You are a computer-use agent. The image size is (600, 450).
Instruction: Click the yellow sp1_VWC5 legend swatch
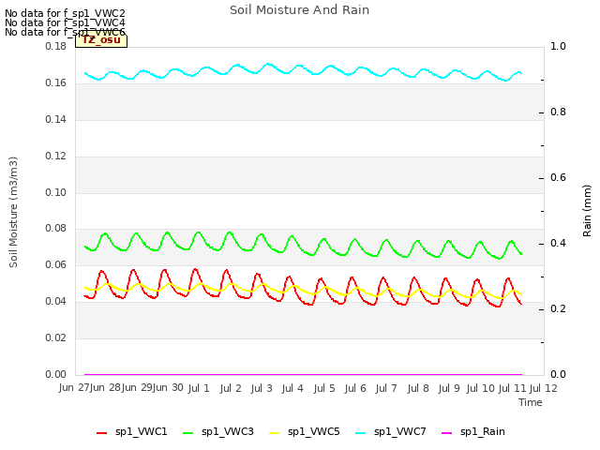click(x=274, y=433)
